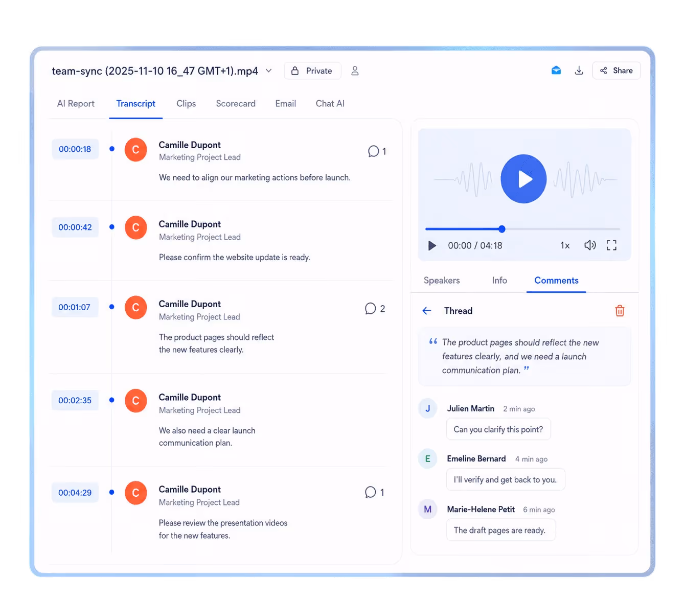Viewport: 685px width, 600px height.
Task: Switch to the Speakers tab
Action: pyautogui.click(x=442, y=280)
